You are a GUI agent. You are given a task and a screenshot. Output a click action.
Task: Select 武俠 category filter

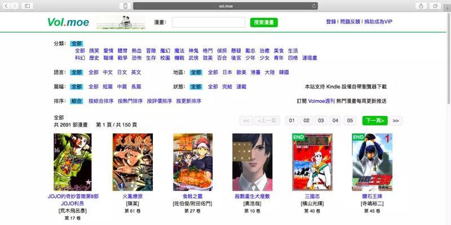193,58
